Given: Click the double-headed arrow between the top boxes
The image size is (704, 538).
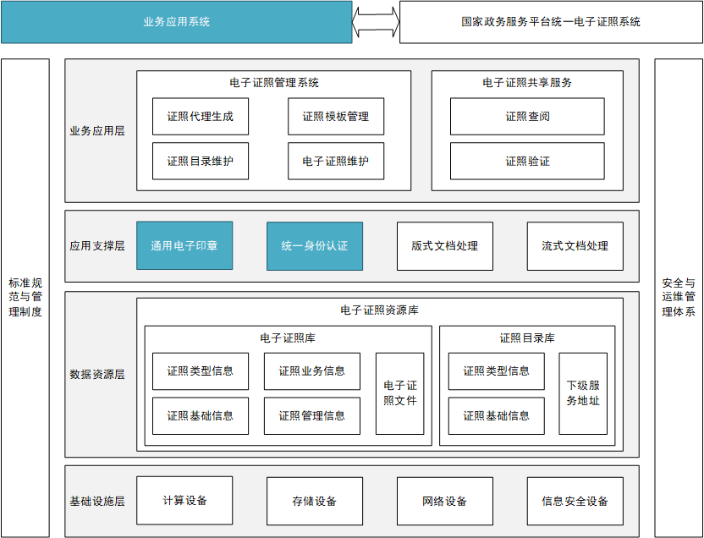Looking at the screenshot, I should tap(376, 22).
